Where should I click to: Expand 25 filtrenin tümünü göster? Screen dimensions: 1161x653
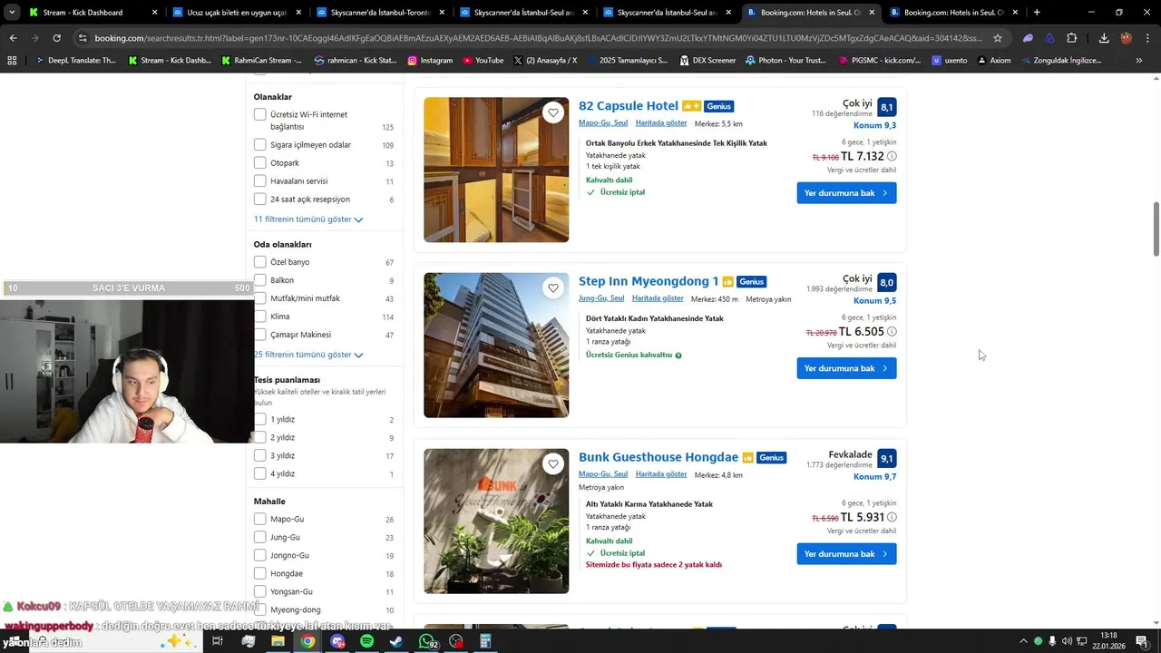click(x=308, y=355)
